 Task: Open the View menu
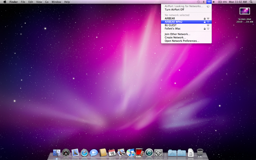tap(39, 2)
